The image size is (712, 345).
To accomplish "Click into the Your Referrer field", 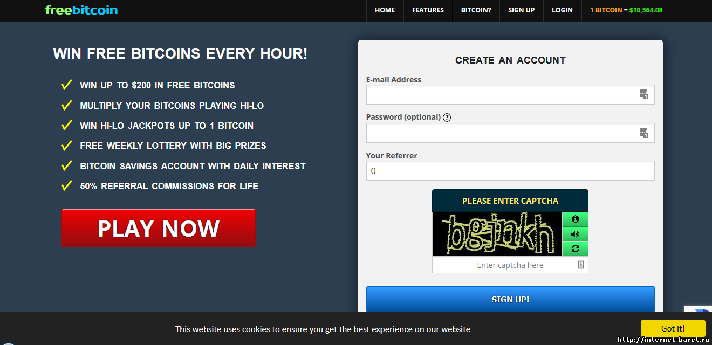I will click(x=510, y=171).
